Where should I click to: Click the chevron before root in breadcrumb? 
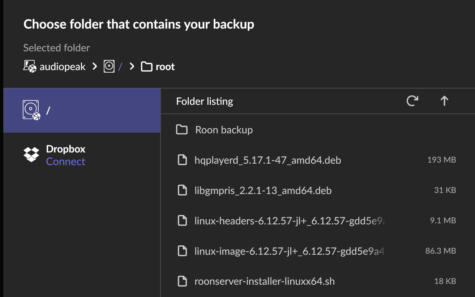(x=132, y=66)
